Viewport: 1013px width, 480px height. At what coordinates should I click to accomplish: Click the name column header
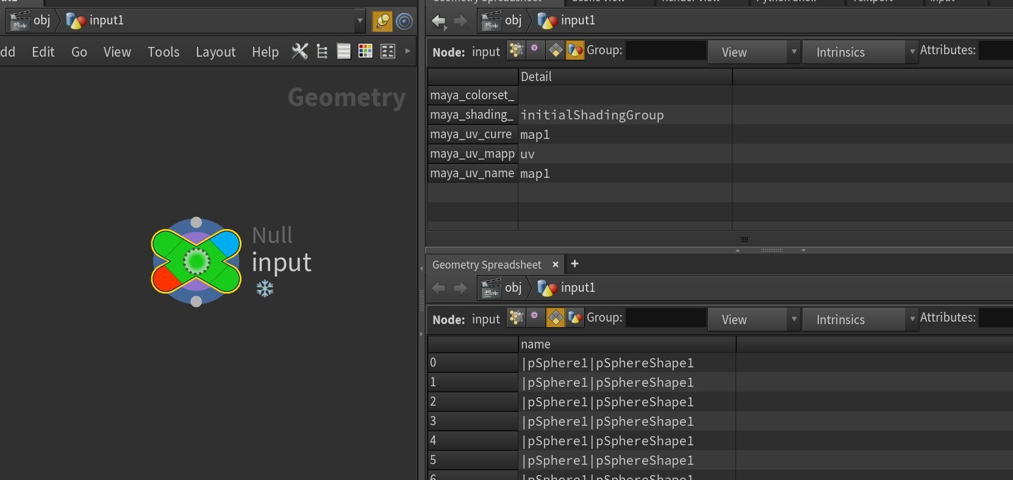coord(627,344)
